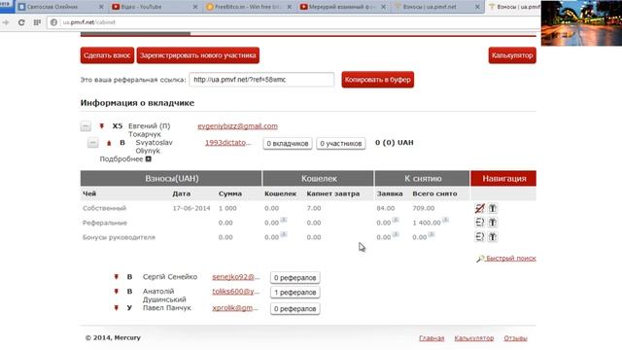622x350 pixels.
Task: Click the 84.00 Заявка value
Action: tap(386, 208)
